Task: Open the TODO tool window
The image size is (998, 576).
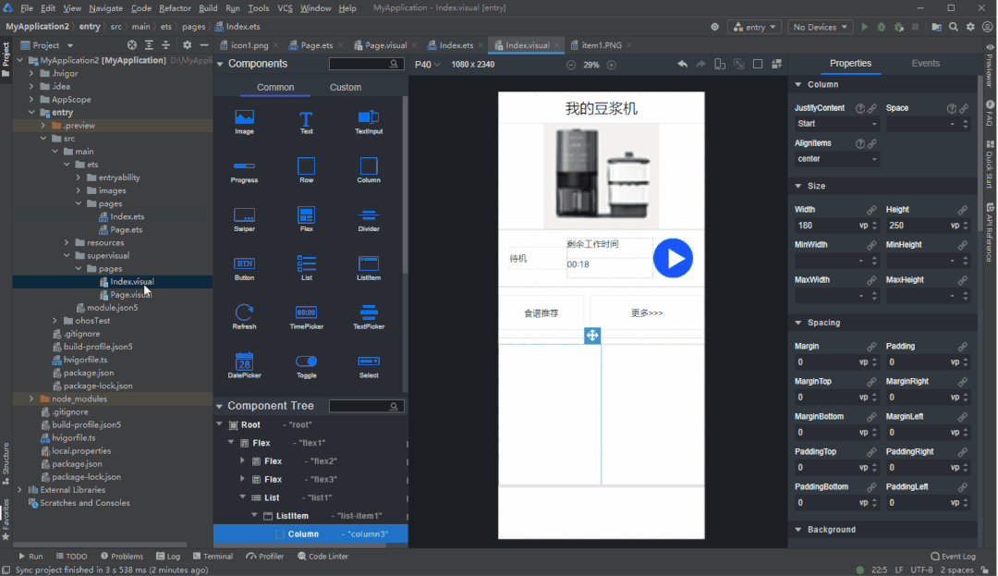Action: coord(71,557)
